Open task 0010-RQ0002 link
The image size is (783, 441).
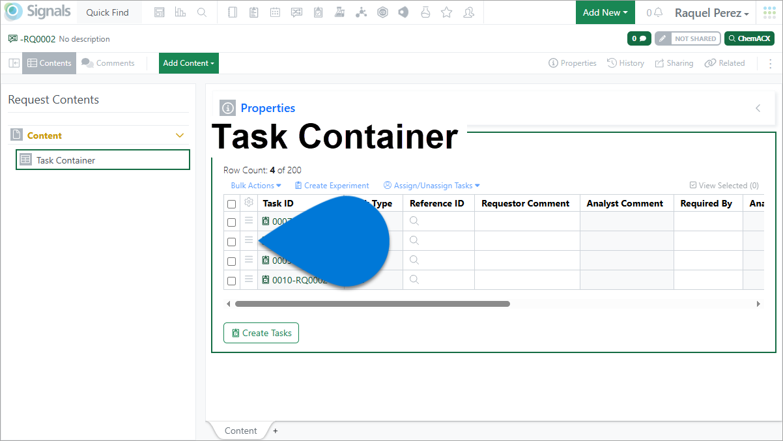pyautogui.click(x=299, y=280)
